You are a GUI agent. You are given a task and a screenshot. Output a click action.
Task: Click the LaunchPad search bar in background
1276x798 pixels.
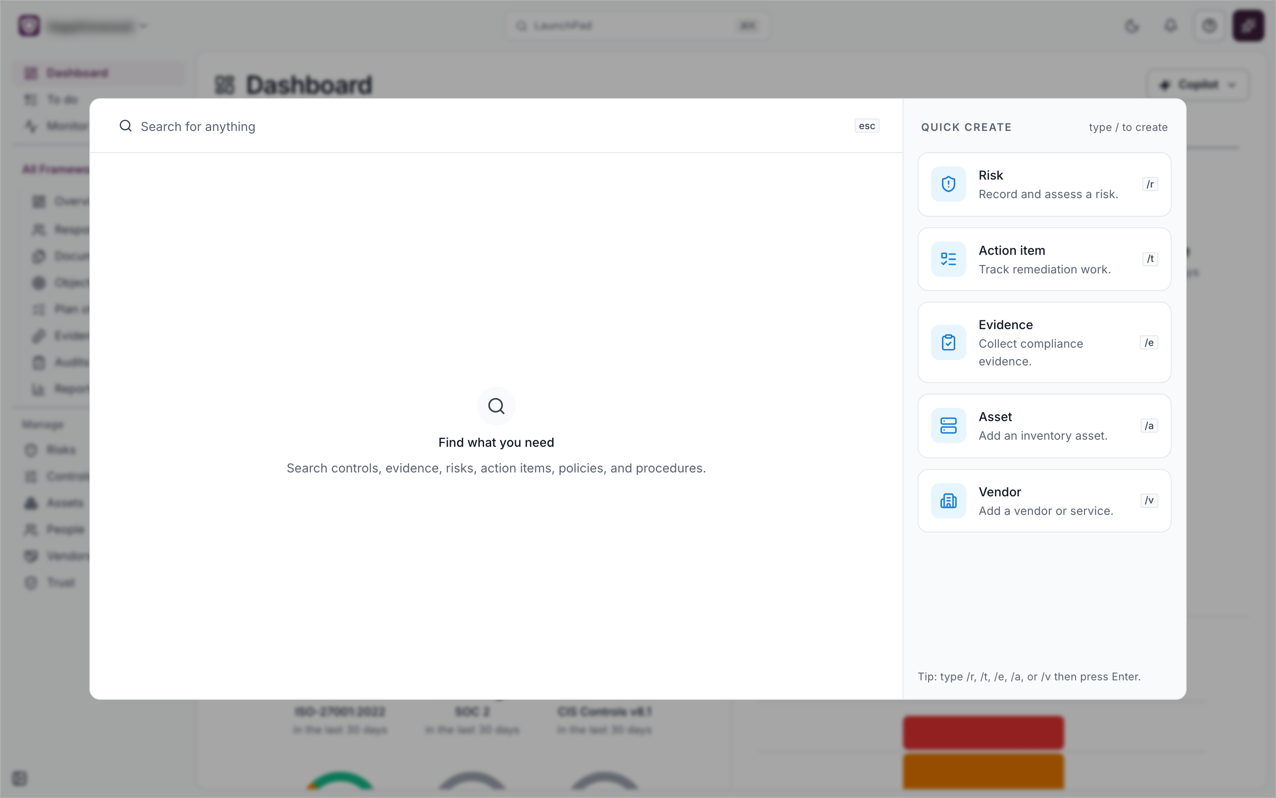pos(637,26)
